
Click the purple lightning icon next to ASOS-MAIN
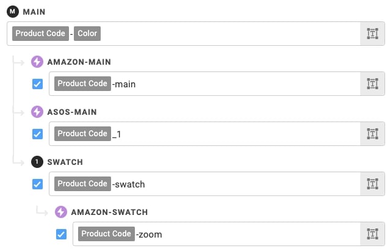coord(37,112)
